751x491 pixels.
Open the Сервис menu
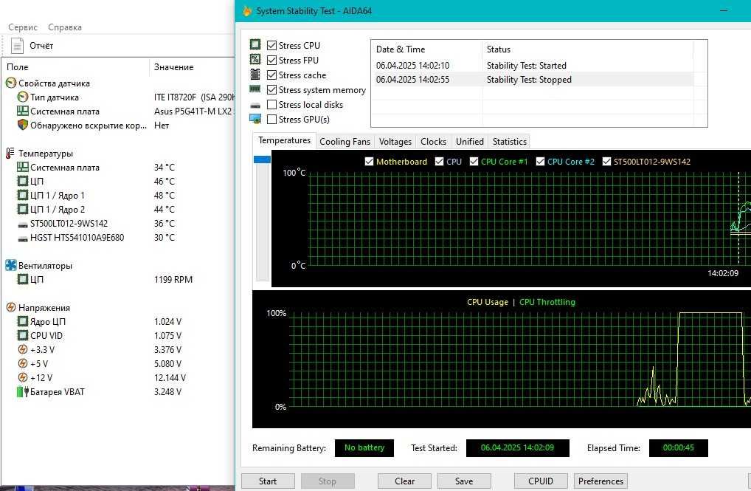(x=23, y=27)
